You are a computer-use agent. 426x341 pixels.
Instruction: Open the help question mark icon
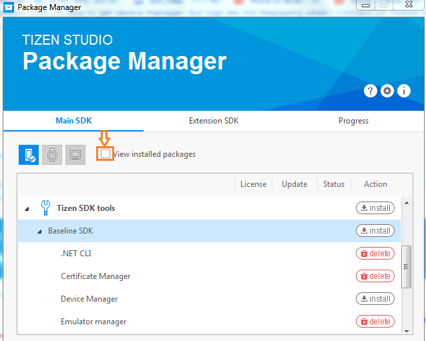click(371, 91)
